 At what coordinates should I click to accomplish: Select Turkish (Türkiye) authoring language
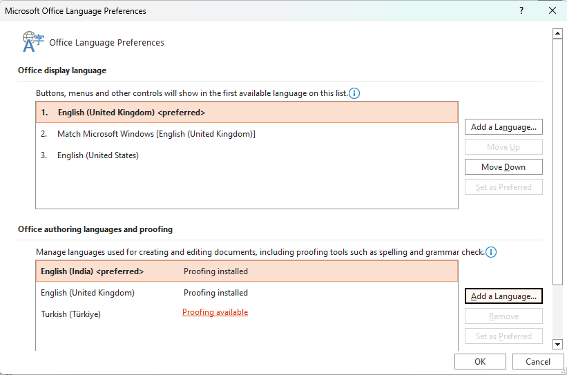click(247, 314)
